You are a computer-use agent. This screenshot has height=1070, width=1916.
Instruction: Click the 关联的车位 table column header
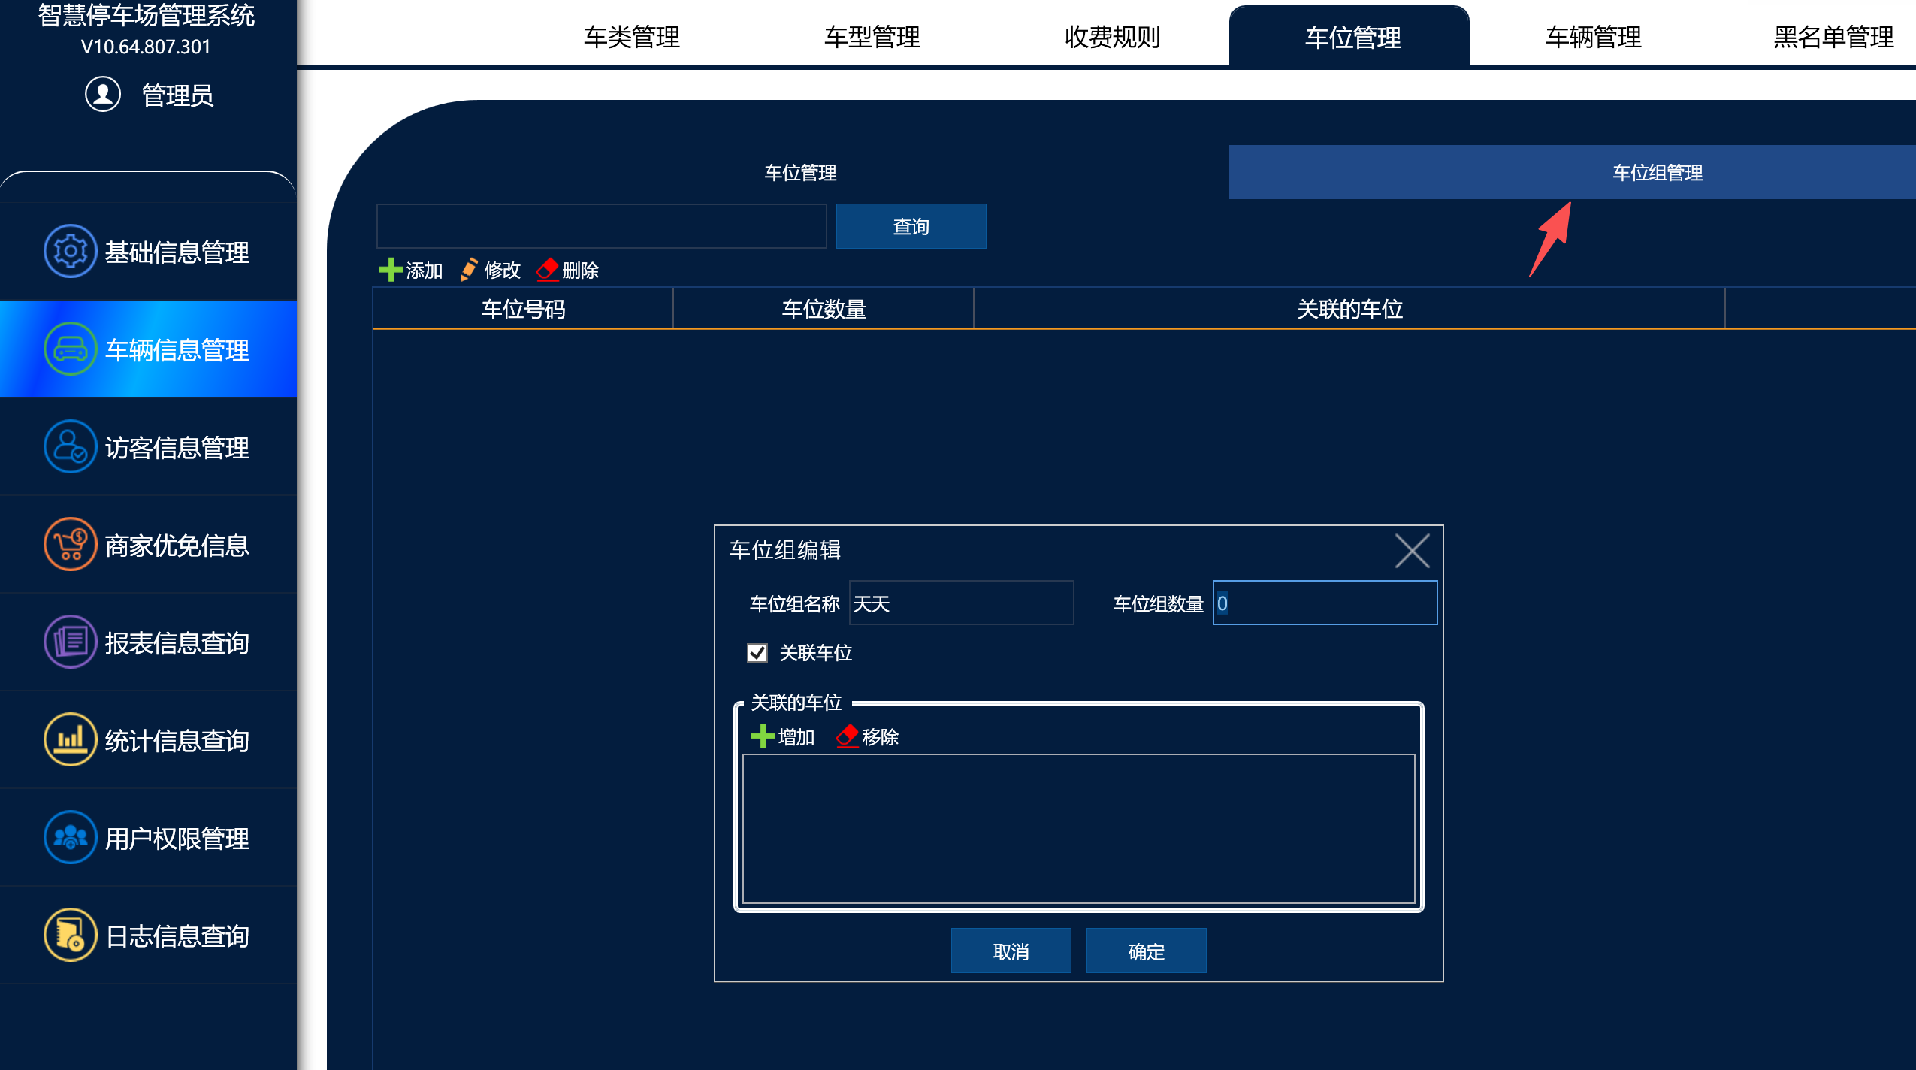pyautogui.click(x=1349, y=309)
